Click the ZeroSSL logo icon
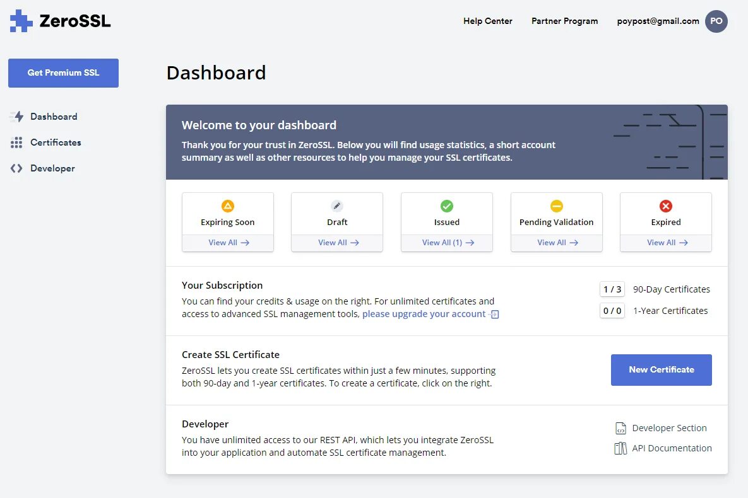748x498 pixels. pos(21,21)
